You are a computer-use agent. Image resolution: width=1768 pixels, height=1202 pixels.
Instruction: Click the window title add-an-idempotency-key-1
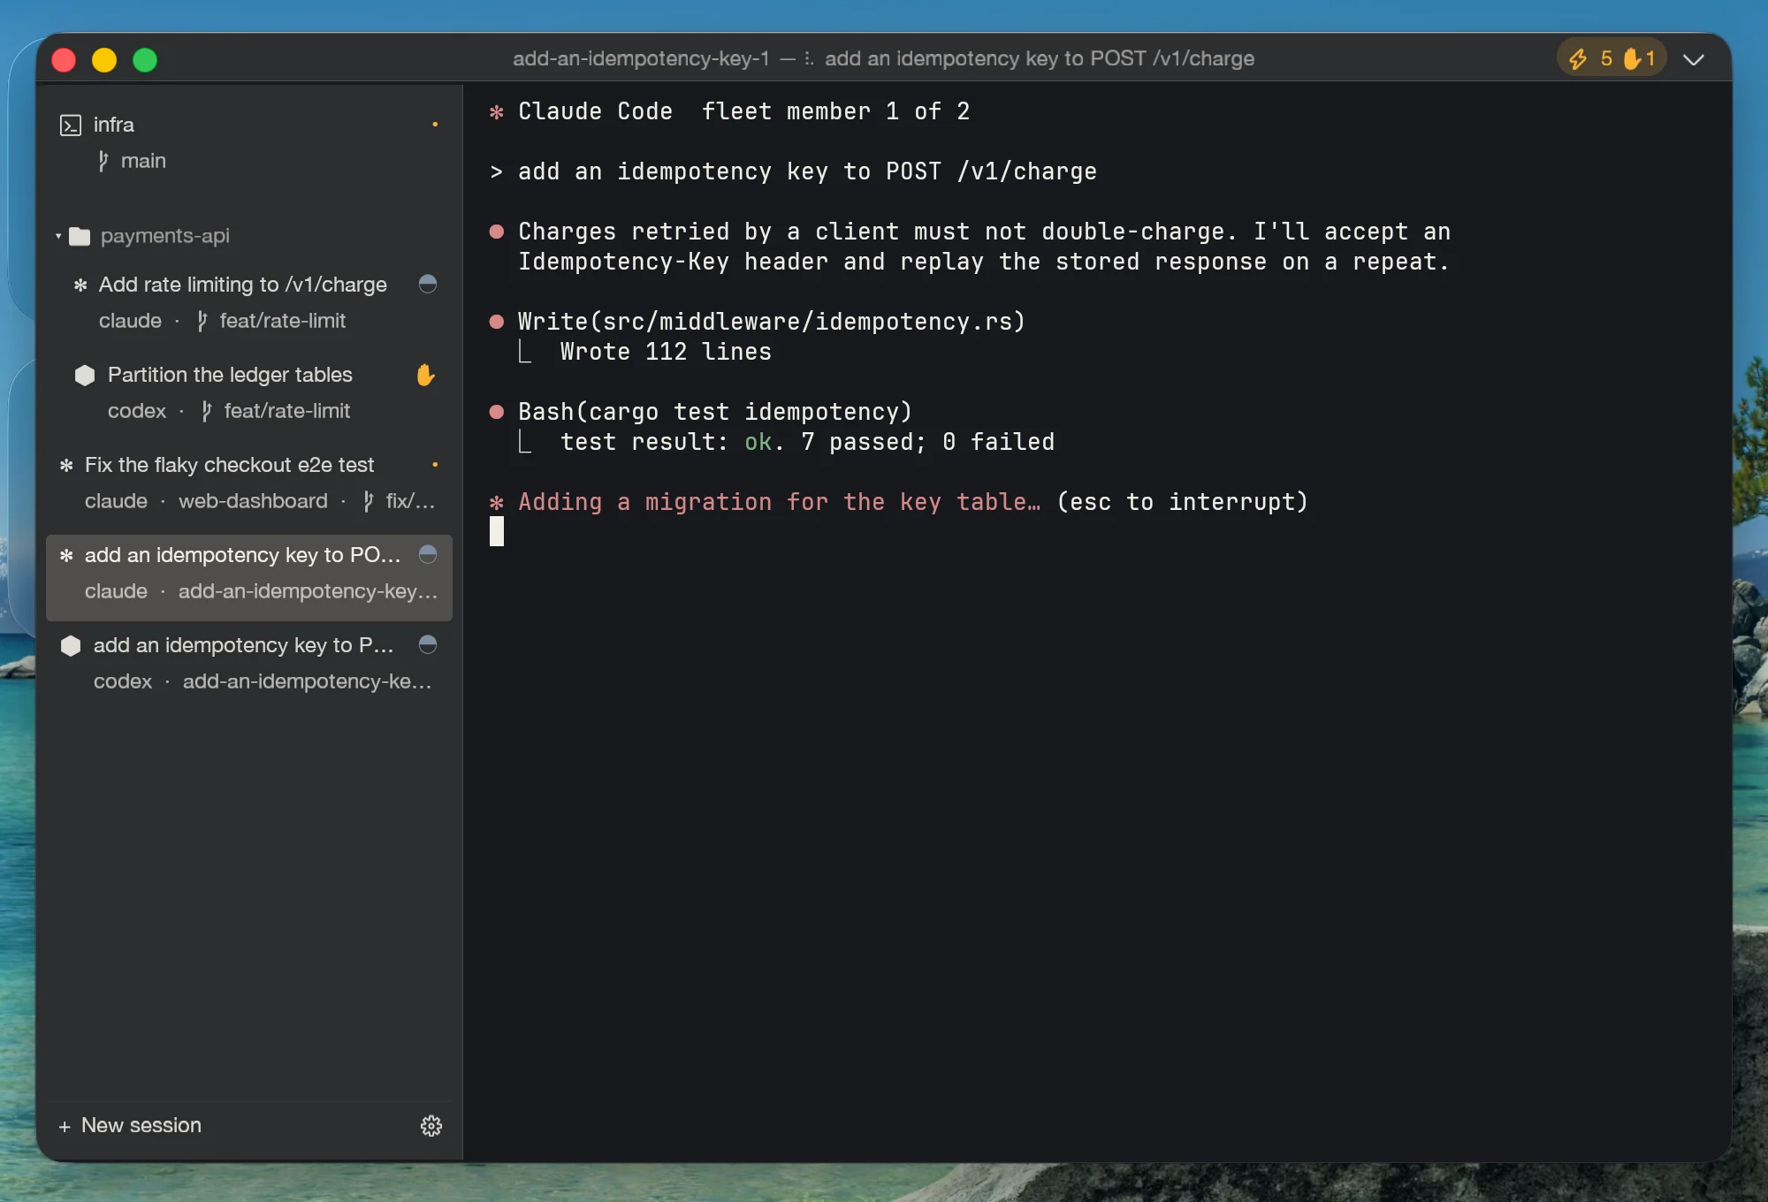641,58
